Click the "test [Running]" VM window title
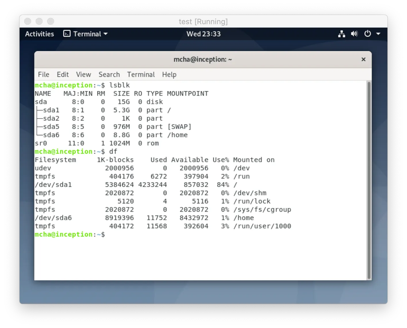The height and width of the screenshot is (328, 407). (x=203, y=22)
